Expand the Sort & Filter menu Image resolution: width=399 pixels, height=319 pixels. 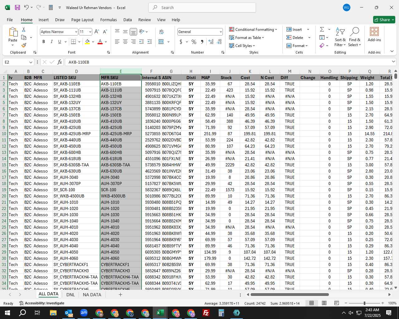pos(340,37)
